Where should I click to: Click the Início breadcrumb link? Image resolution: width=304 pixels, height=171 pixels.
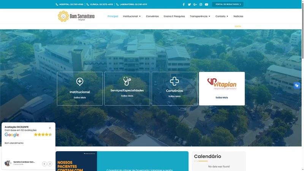tap(238, 26)
